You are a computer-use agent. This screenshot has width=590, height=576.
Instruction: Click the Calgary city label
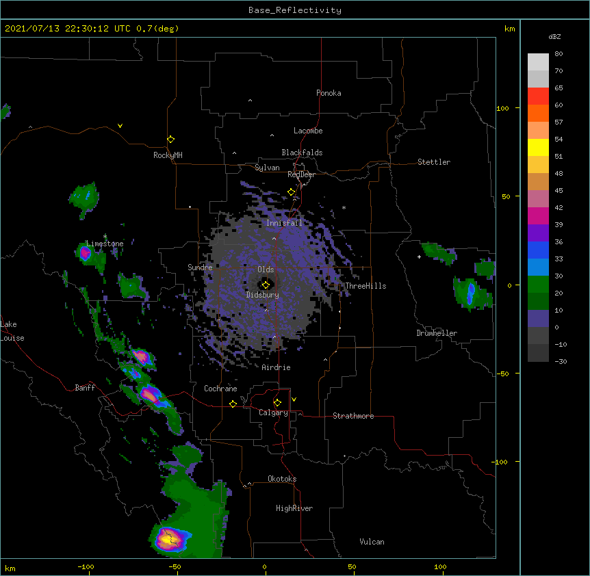pyautogui.click(x=273, y=413)
